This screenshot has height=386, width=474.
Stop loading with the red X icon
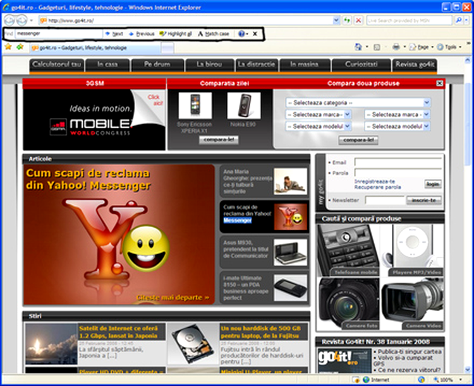tap(358, 21)
